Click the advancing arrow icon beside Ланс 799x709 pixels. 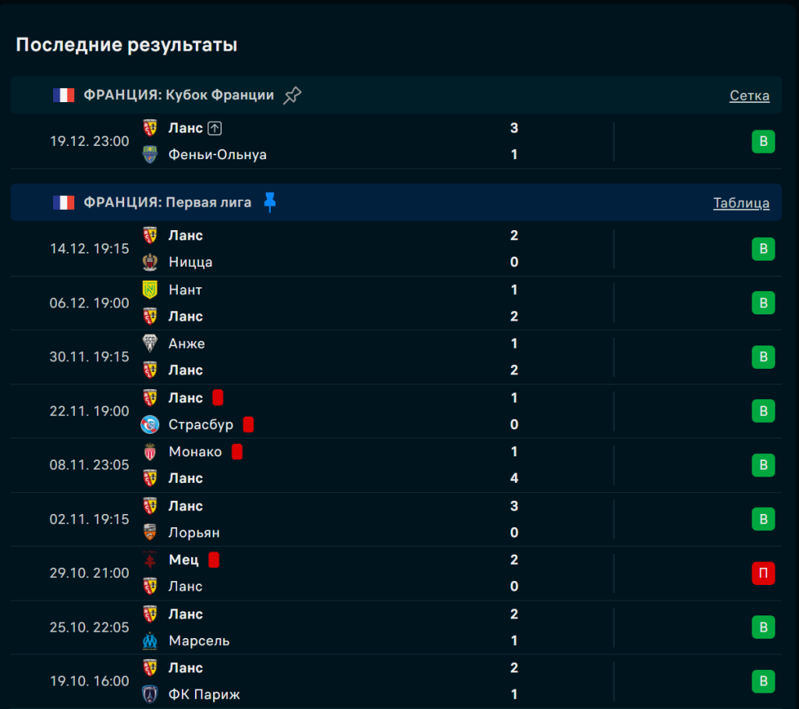click(x=215, y=128)
